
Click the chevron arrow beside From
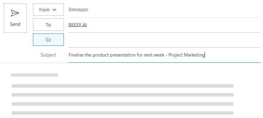[x=54, y=10]
